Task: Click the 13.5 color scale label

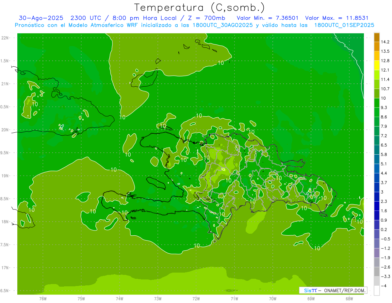Action: tap(385, 51)
